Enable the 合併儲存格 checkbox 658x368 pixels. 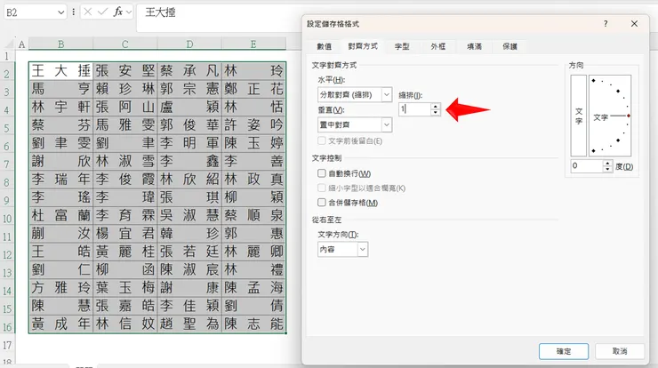coord(322,203)
